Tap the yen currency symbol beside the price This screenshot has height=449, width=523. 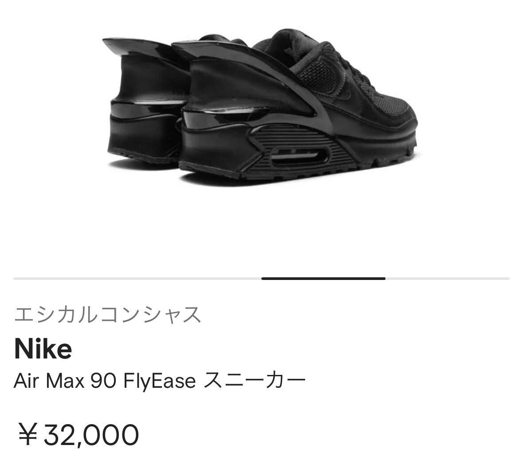pos(28,435)
